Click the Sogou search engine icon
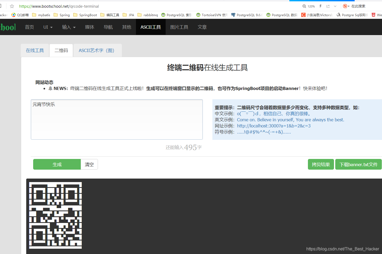 (345, 6)
